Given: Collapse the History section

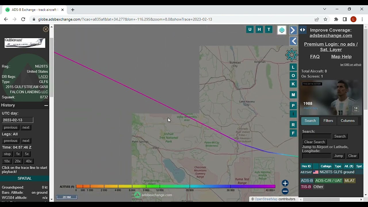Looking at the screenshot, I should [x=46, y=105].
